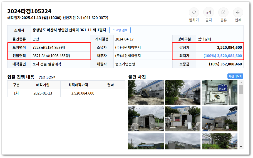The height and width of the screenshot is (158, 253).
Task: Click the 보증금 (10%) 352,008,460 value
Action: click(225, 64)
